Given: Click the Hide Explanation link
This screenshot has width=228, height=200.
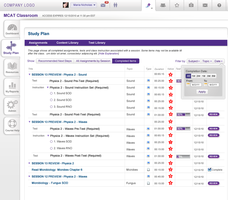Looking at the screenshot, I should (109, 53).
